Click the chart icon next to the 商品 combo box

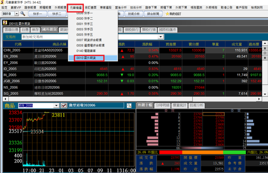click(x=64, y=105)
